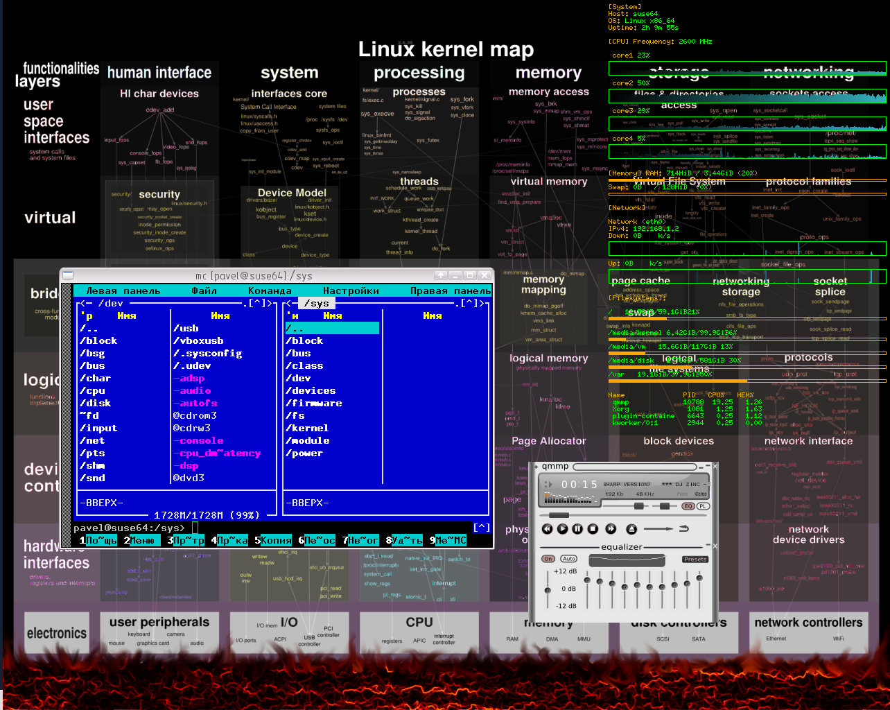
Task: Open the Файл menu in mc
Action: (x=204, y=291)
